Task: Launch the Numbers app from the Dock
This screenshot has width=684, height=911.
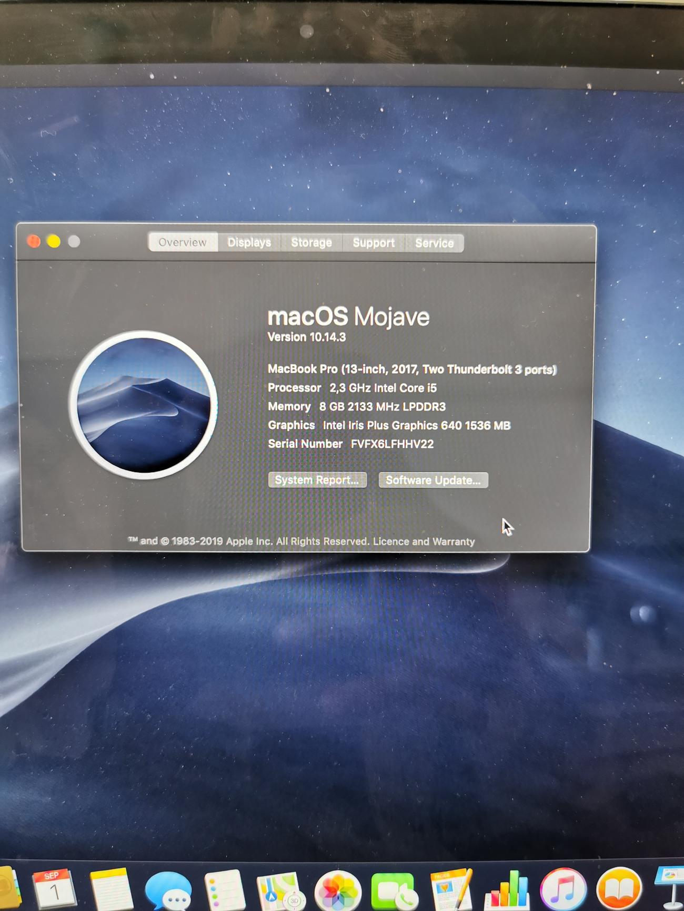Action: coord(507,890)
